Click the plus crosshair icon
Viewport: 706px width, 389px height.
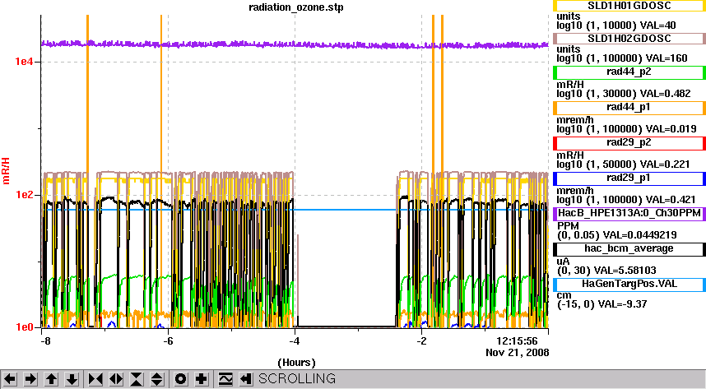pyautogui.click(x=202, y=379)
